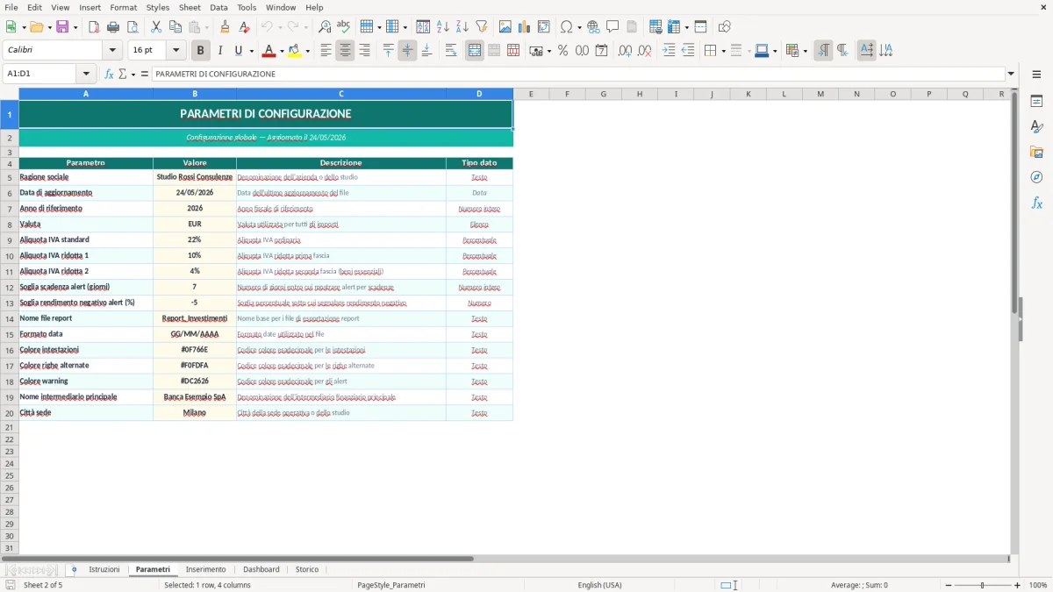Screen dimensions: 1053x592
Task: Click into the formula input line
Action: click(577, 74)
